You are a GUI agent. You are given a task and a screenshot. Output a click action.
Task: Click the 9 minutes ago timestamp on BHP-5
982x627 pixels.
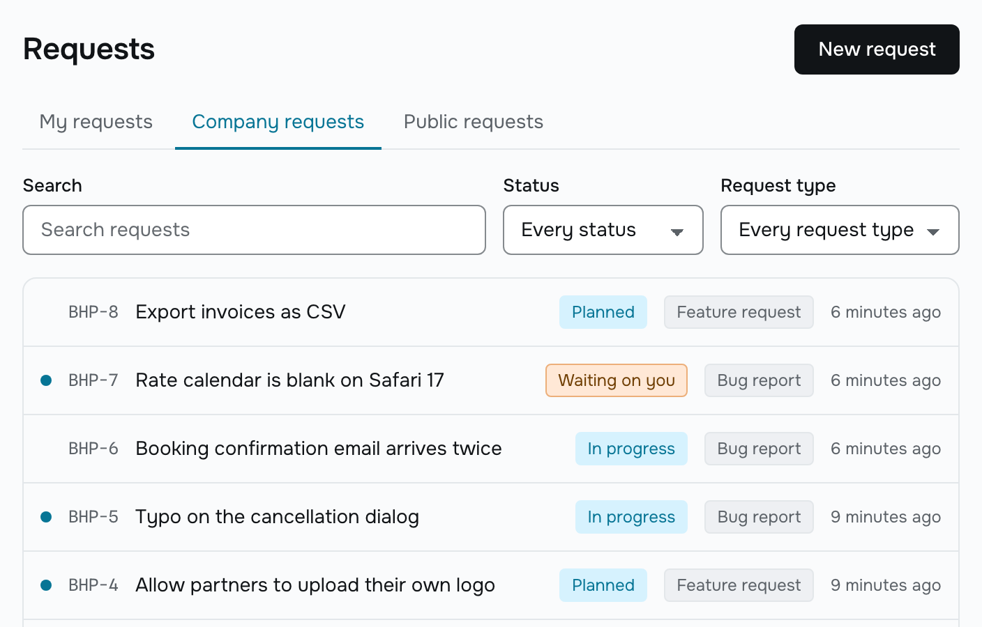(886, 517)
